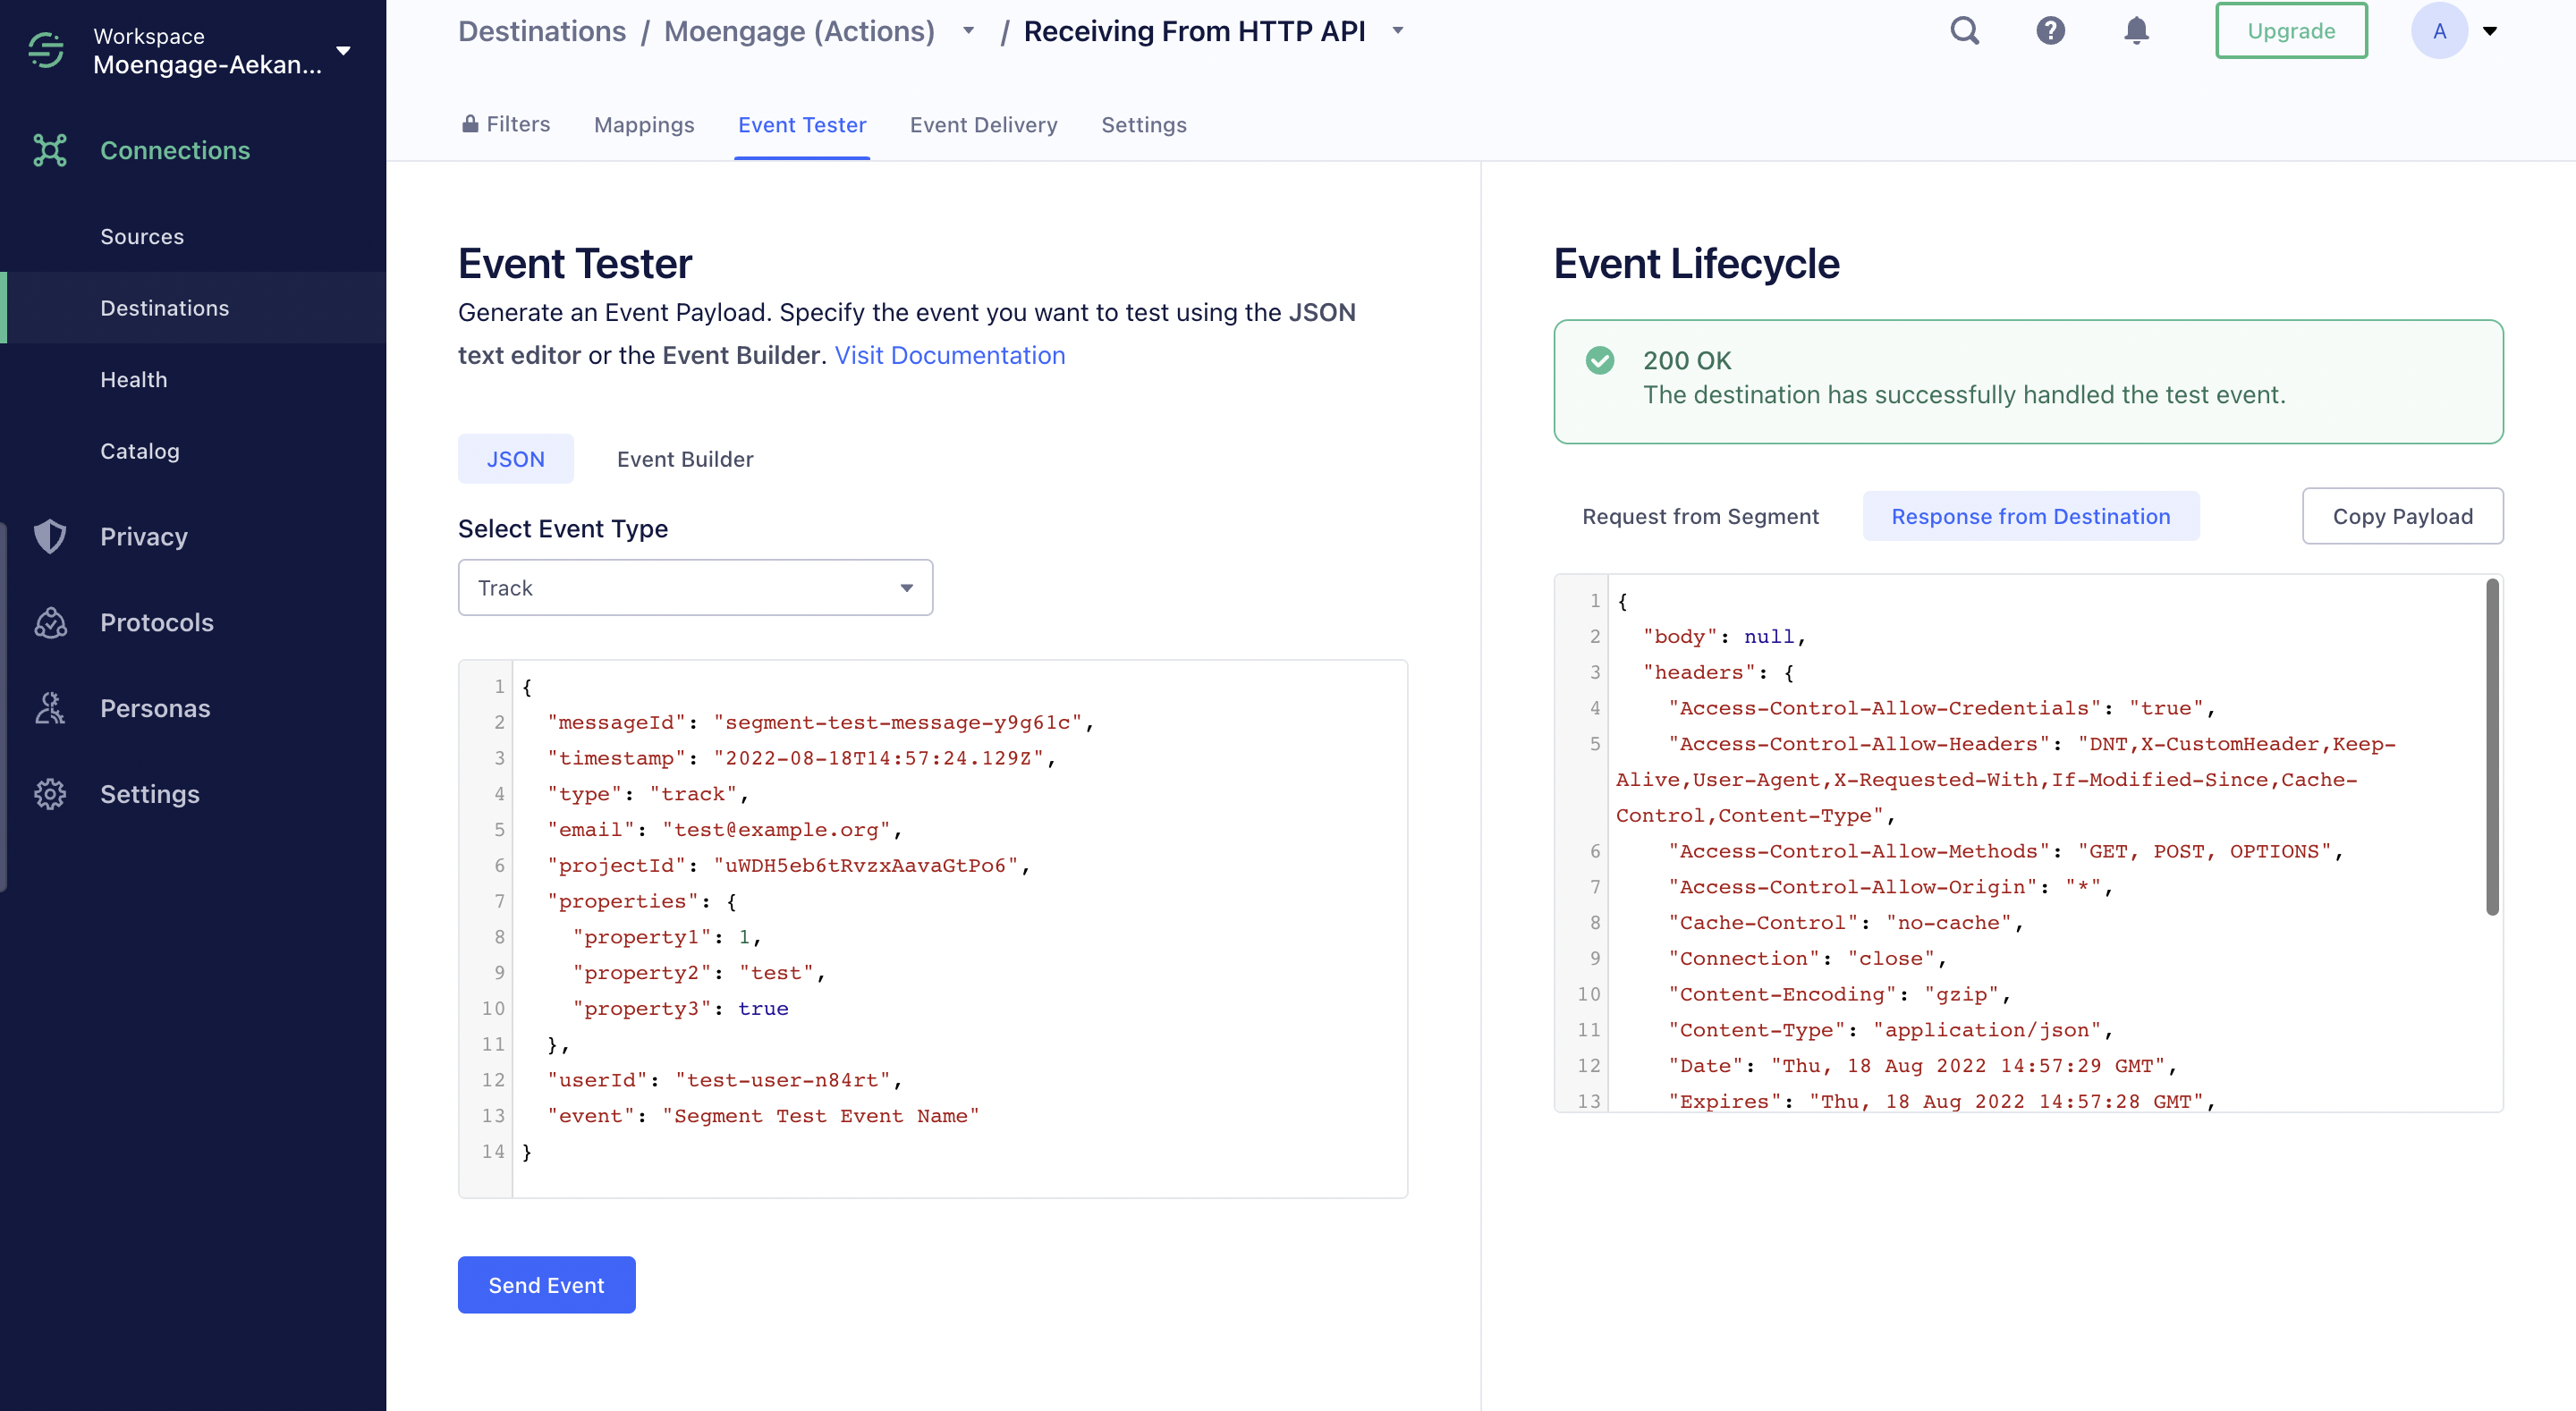Click the Copy Payload button
The height and width of the screenshot is (1411, 2576).
(x=2402, y=514)
